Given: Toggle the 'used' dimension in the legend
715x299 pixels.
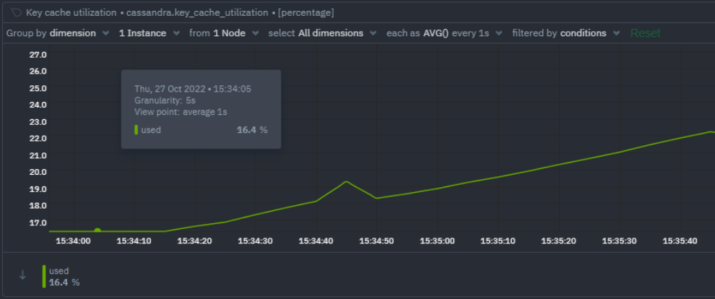Looking at the screenshot, I should [58, 271].
